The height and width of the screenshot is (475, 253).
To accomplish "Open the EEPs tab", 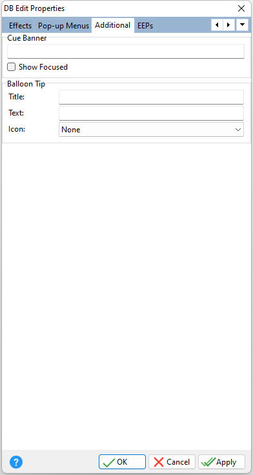I will click(145, 26).
